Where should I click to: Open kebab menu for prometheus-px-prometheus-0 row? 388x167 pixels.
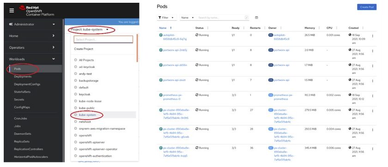[372, 96]
